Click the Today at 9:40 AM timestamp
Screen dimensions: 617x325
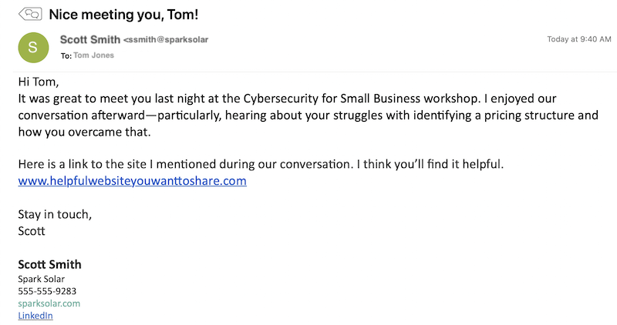point(579,39)
